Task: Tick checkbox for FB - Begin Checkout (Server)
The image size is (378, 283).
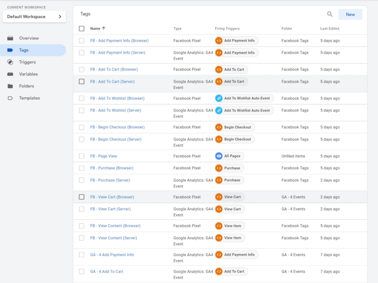Action: 82,139
